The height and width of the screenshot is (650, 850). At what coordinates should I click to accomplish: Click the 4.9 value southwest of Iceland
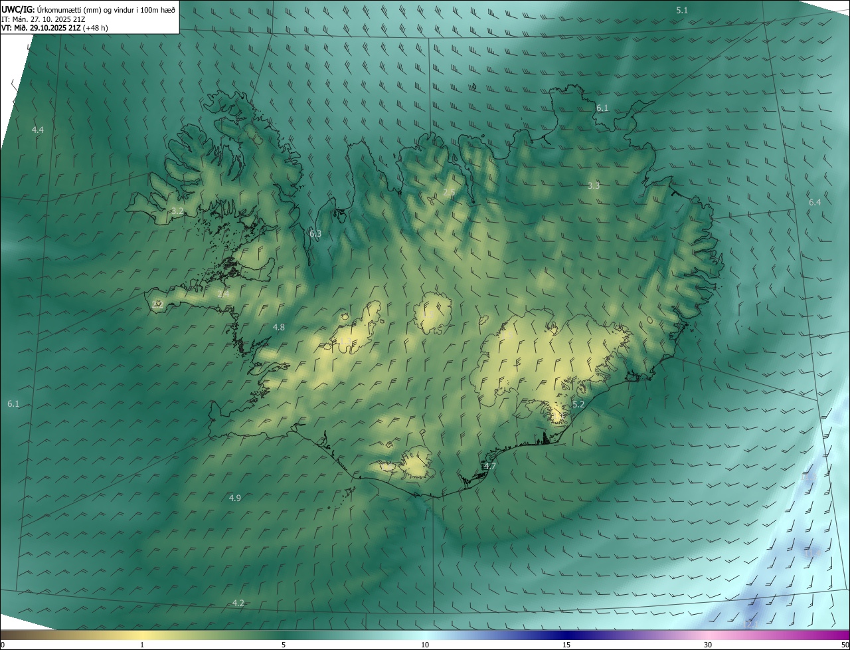[235, 498]
